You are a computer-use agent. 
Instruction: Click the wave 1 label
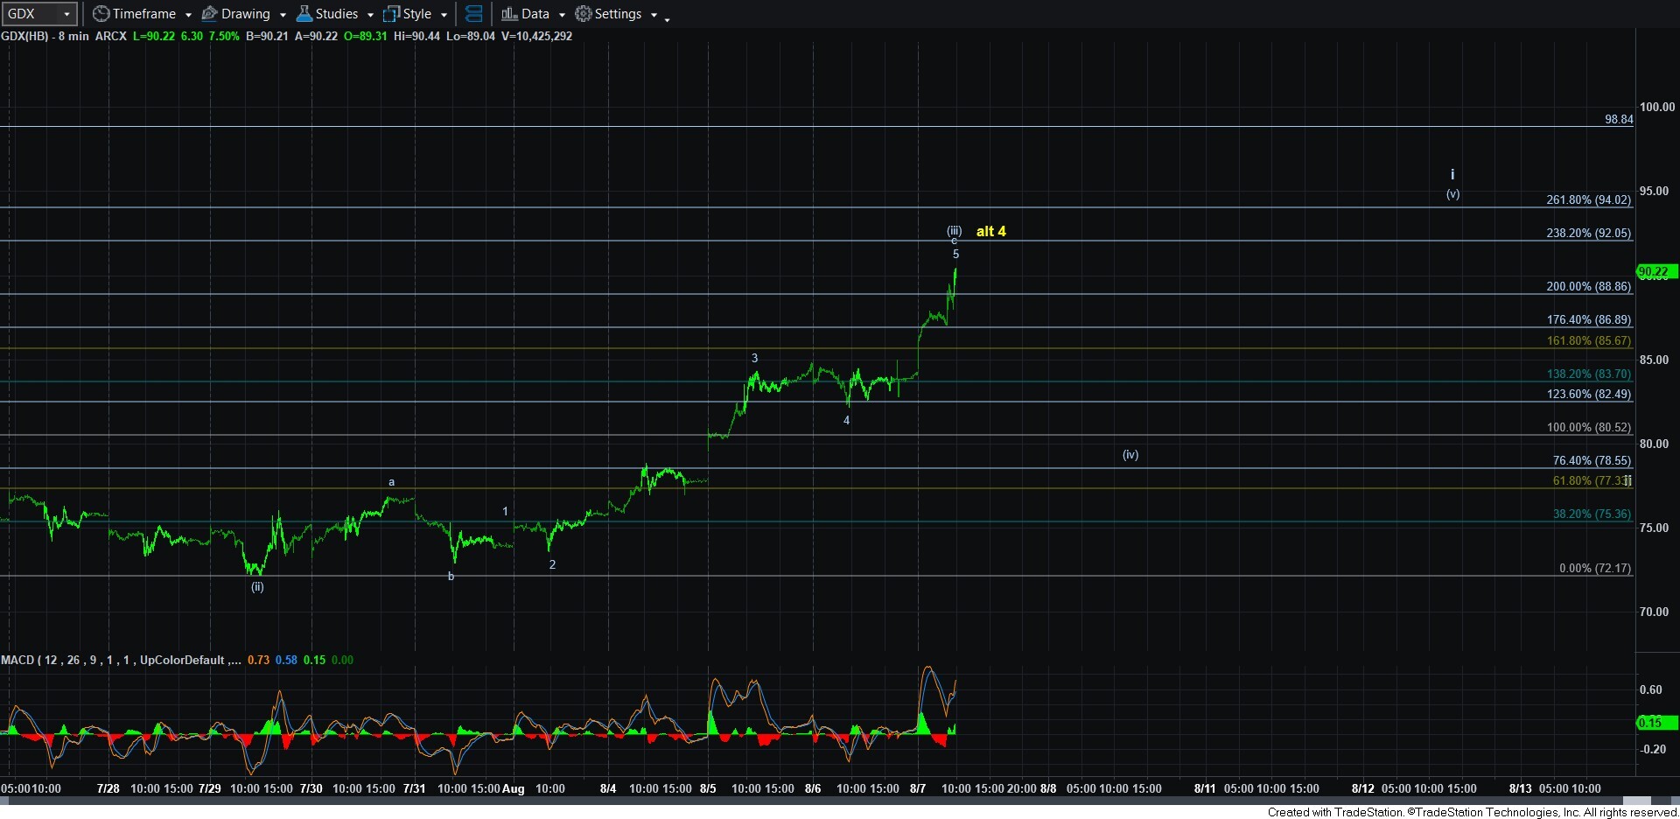(x=505, y=511)
